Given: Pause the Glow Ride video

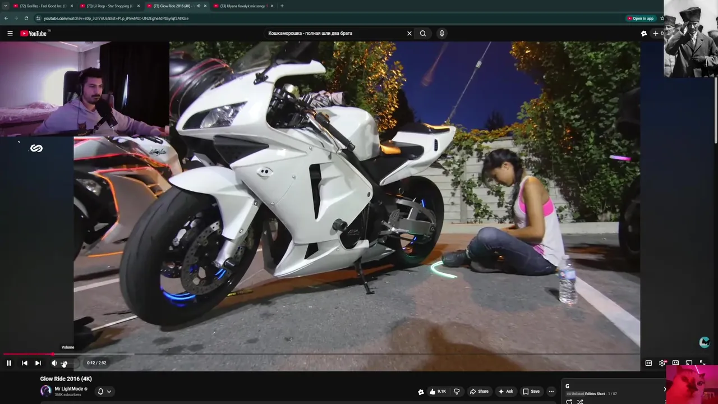Looking at the screenshot, I should click(x=9, y=363).
